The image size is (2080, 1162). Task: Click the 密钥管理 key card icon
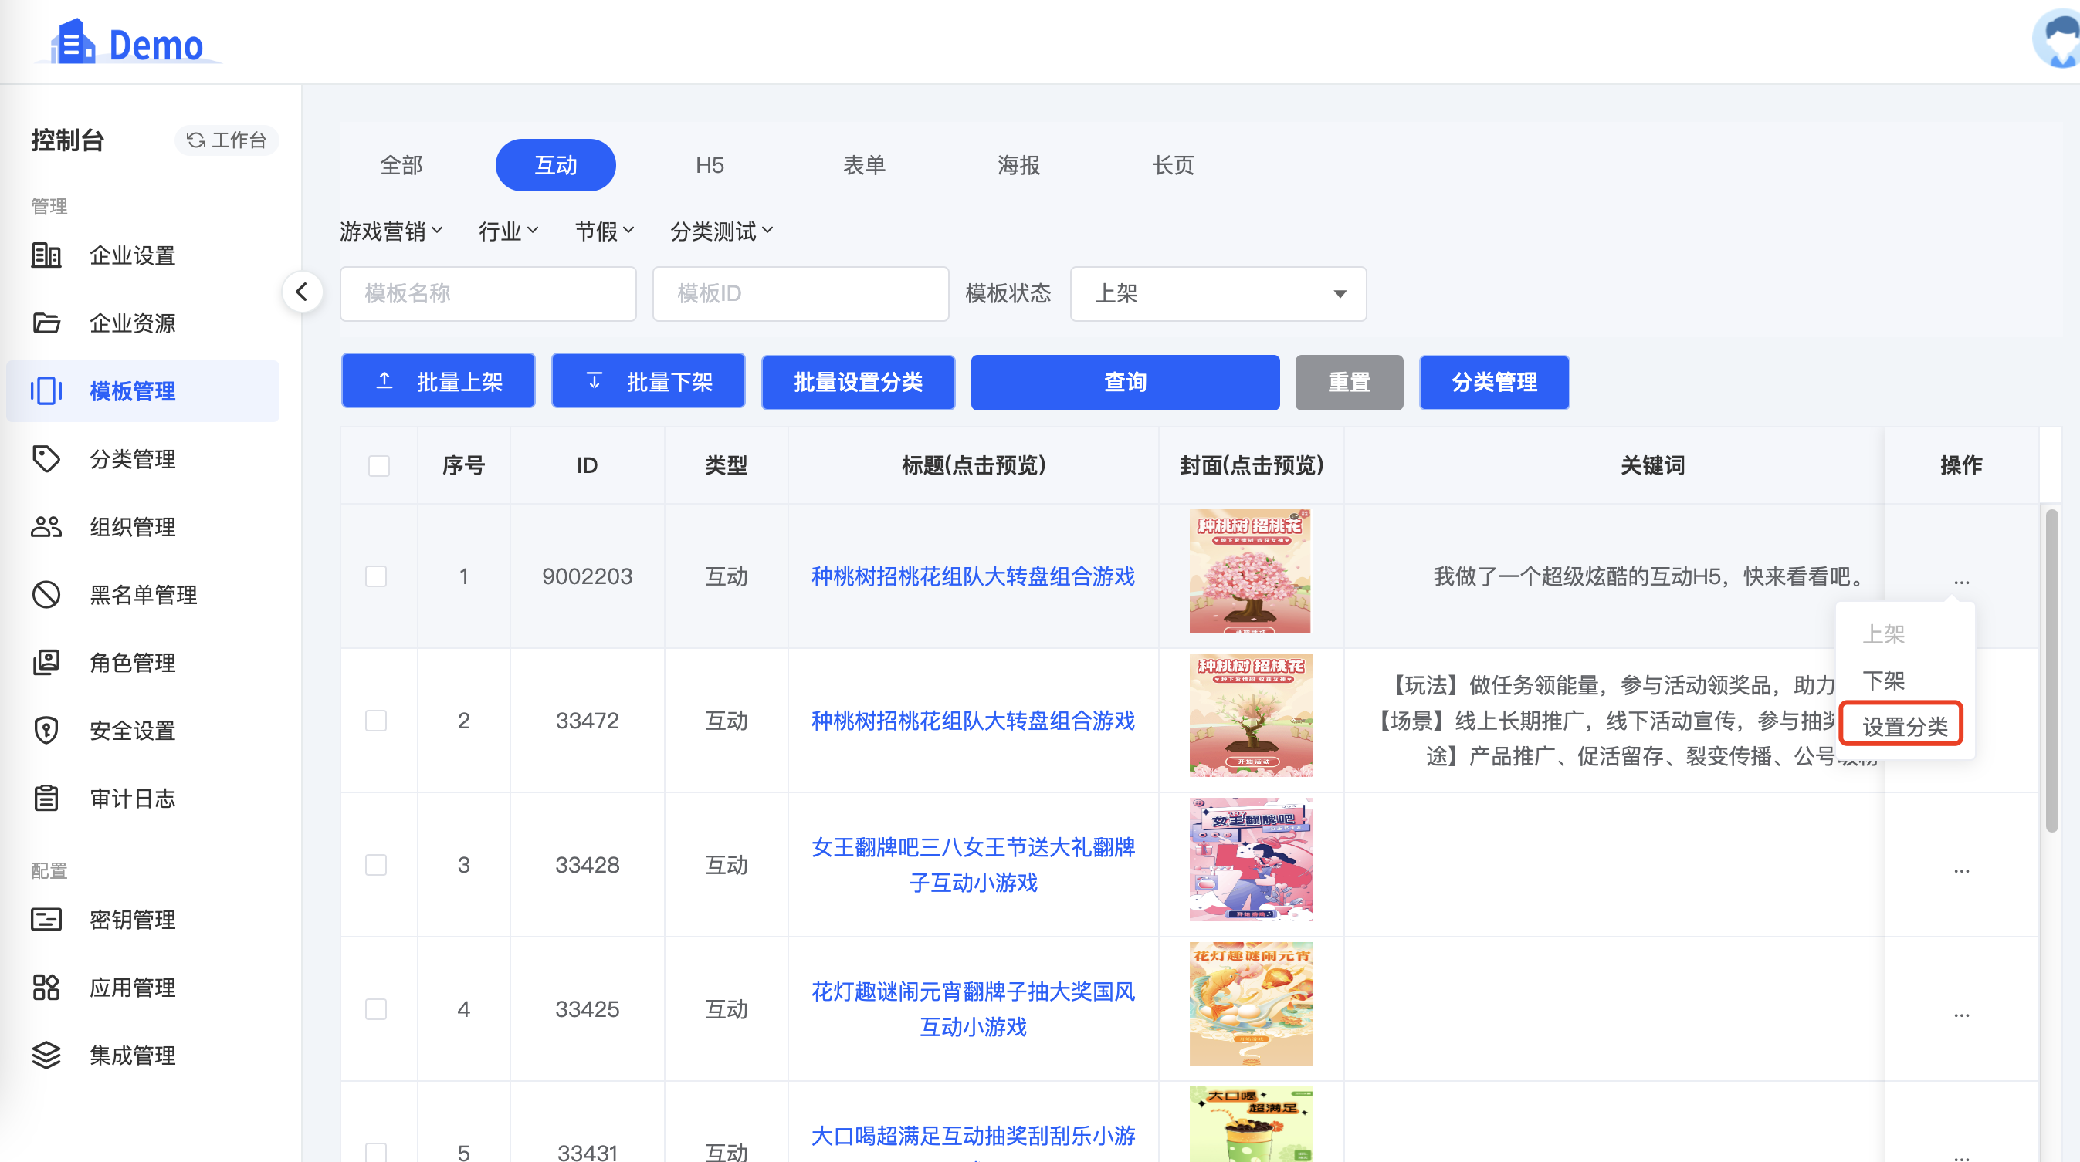tap(46, 919)
